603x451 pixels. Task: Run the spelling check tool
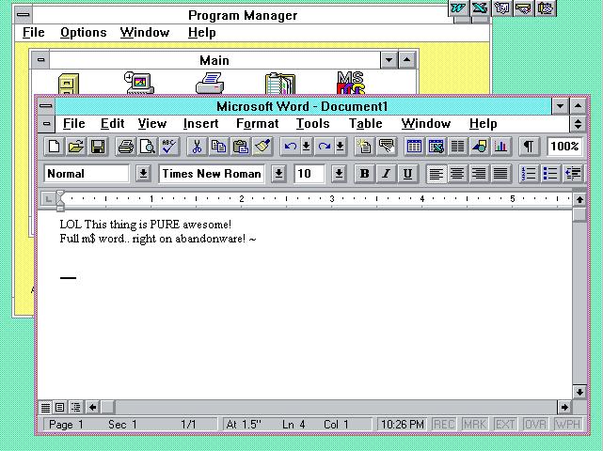(168, 147)
